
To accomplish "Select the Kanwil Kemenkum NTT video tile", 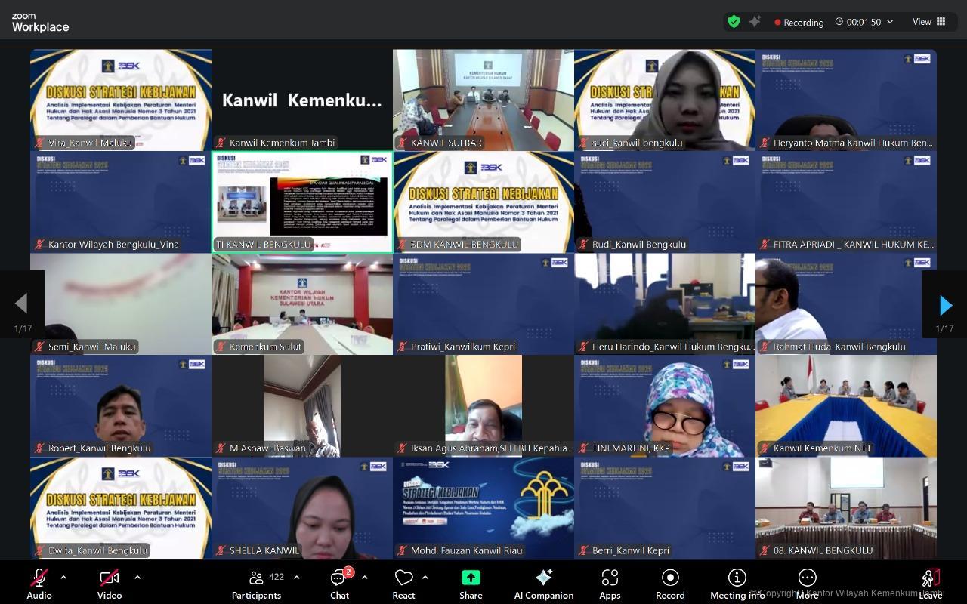I will point(846,405).
